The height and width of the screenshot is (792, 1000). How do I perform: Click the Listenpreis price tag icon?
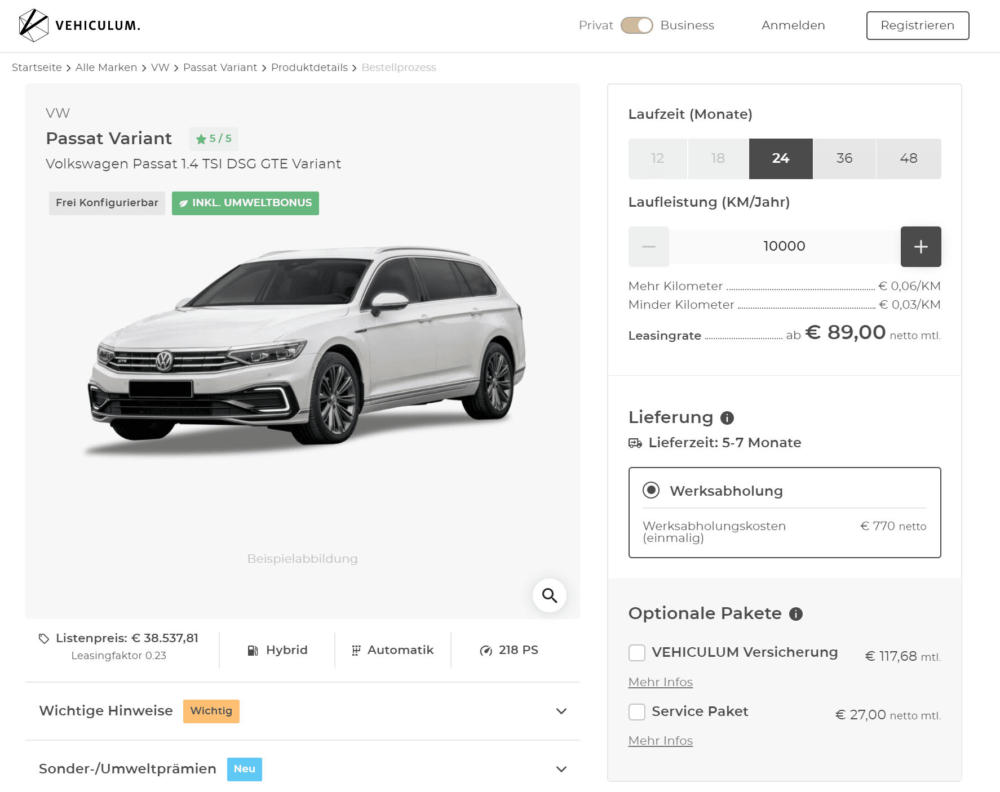(44, 639)
